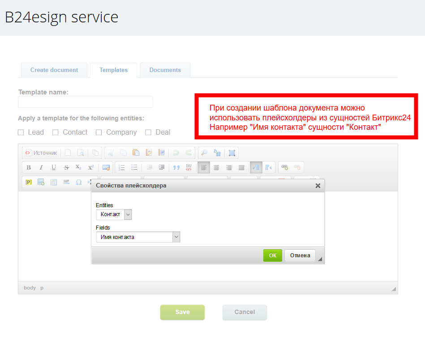Insert a bulleted list
The image size is (425, 341).
click(134, 167)
